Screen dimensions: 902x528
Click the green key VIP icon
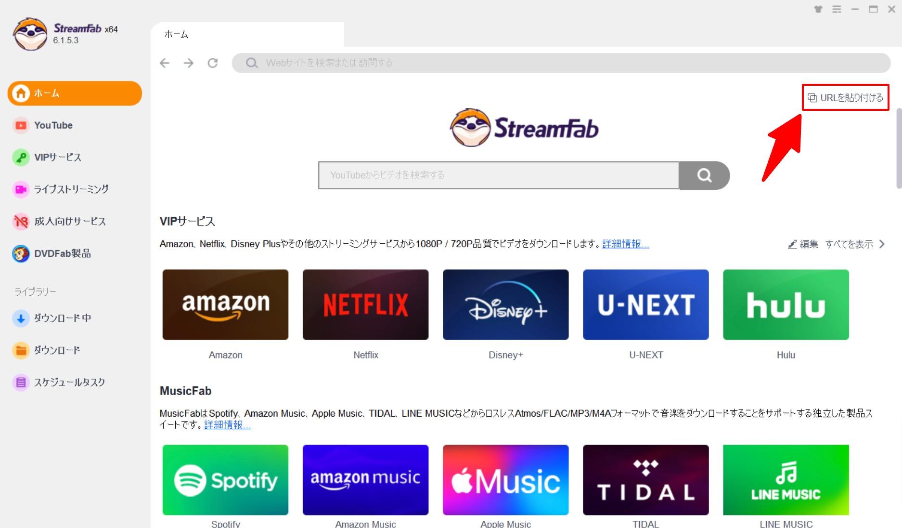21,158
